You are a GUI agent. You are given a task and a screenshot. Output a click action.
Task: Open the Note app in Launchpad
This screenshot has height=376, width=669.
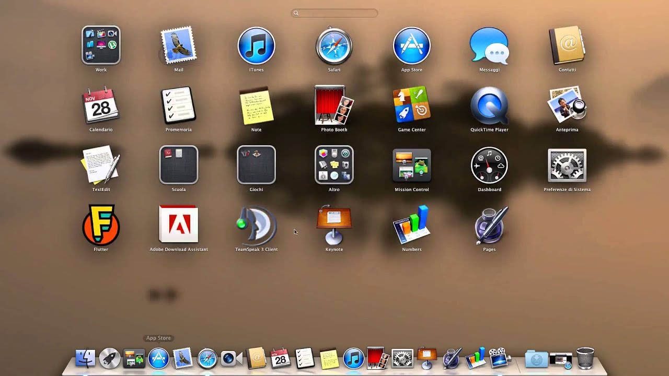[x=256, y=106]
